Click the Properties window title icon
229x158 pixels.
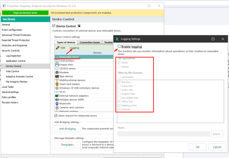[4, 6]
